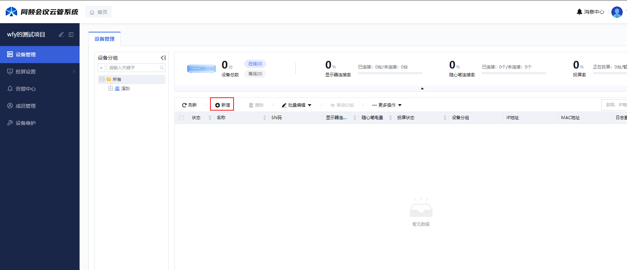This screenshot has width=627, height=270.
Task: Toggle the 在线(0) online filter pill
Action: click(255, 64)
